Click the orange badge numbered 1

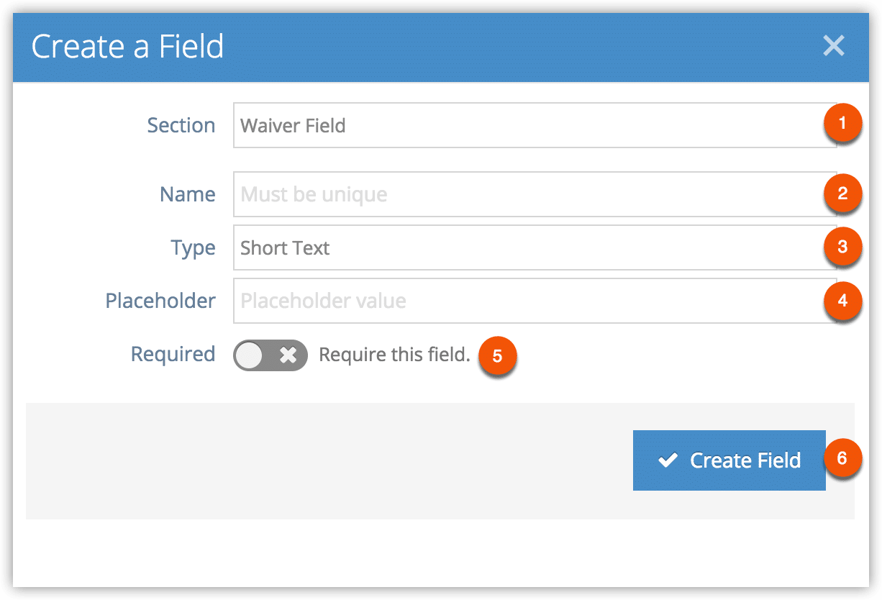click(x=842, y=123)
